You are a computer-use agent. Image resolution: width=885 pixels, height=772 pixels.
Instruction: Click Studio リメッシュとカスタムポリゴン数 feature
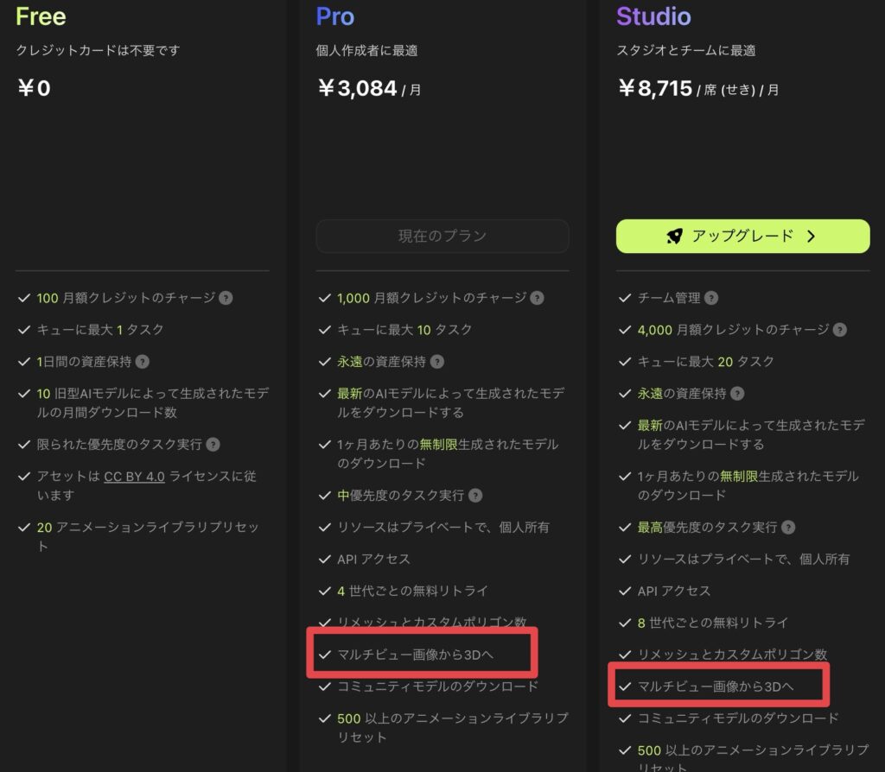coord(732,655)
